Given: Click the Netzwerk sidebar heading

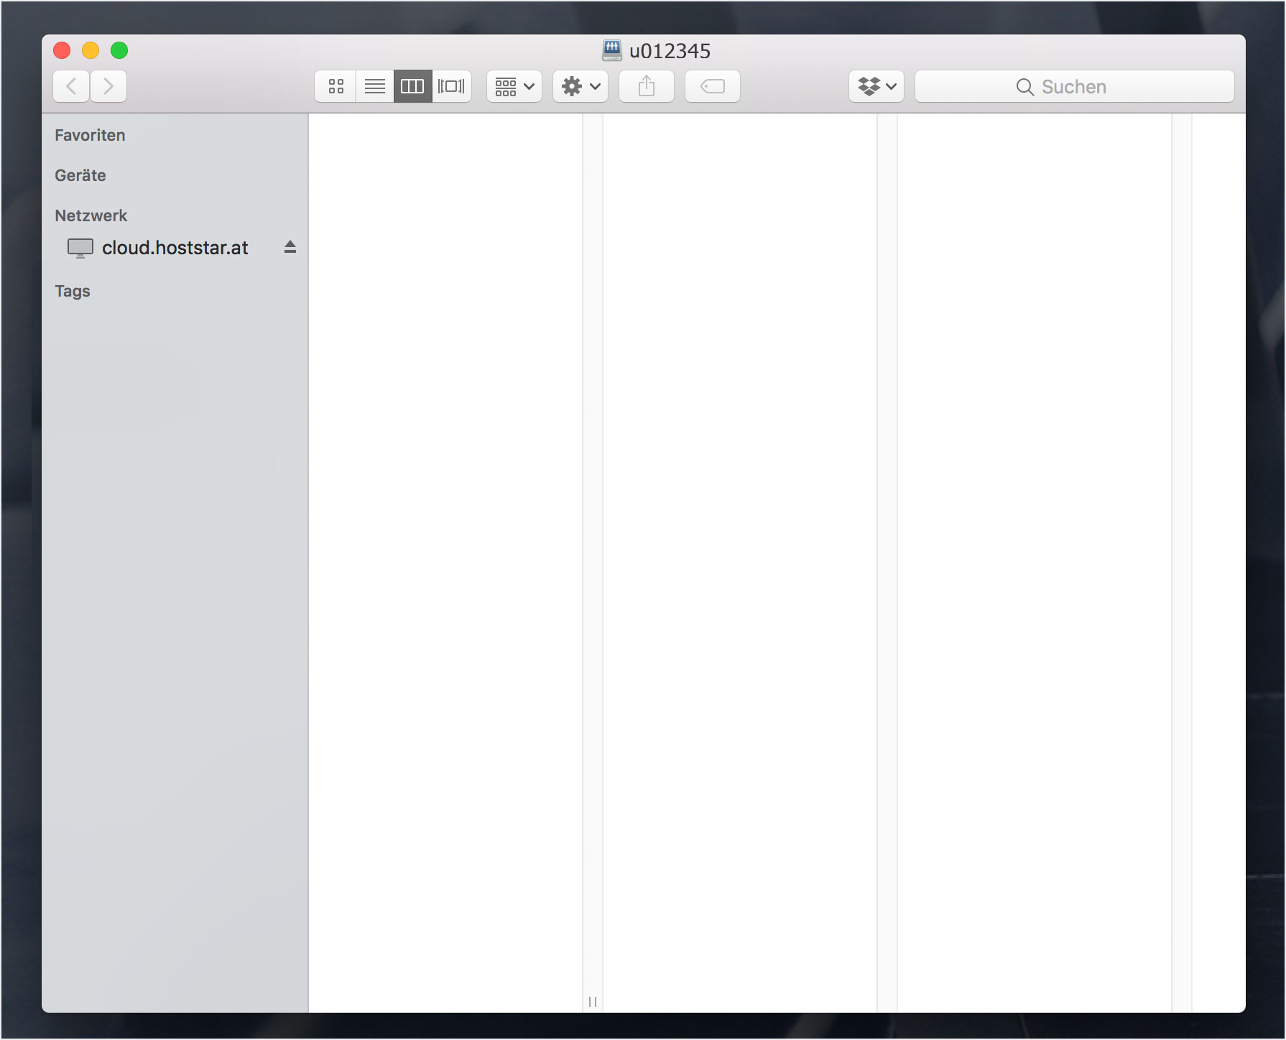Looking at the screenshot, I should pos(91,215).
